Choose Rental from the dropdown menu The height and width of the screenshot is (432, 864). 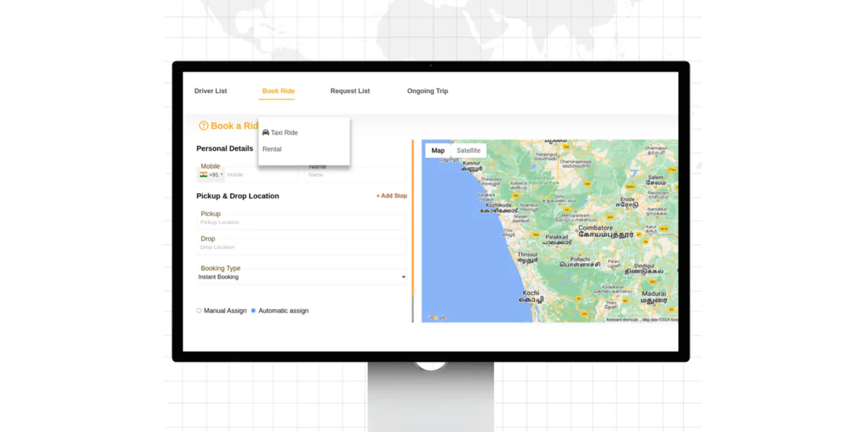(272, 149)
